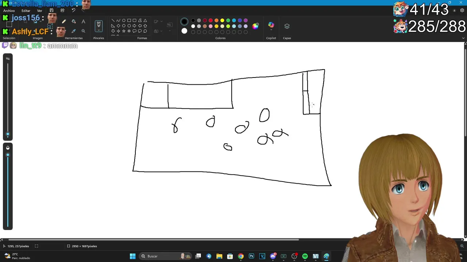The width and height of the screenshot is (467, 262).
Task: Choose the Four-point star shape
Action: [118, 31]
